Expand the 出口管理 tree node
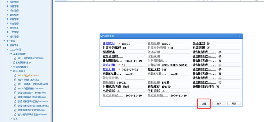 pyautogui.click(x=8, y=32)
